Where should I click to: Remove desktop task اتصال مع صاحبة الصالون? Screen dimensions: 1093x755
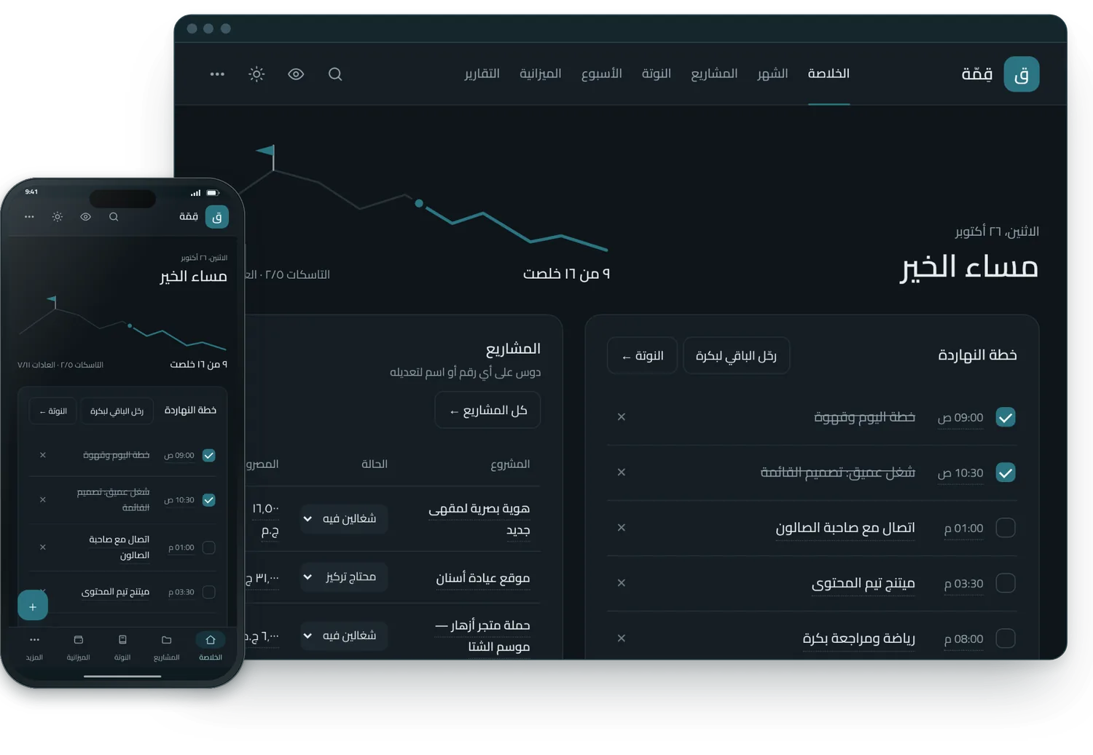point(622,528)
